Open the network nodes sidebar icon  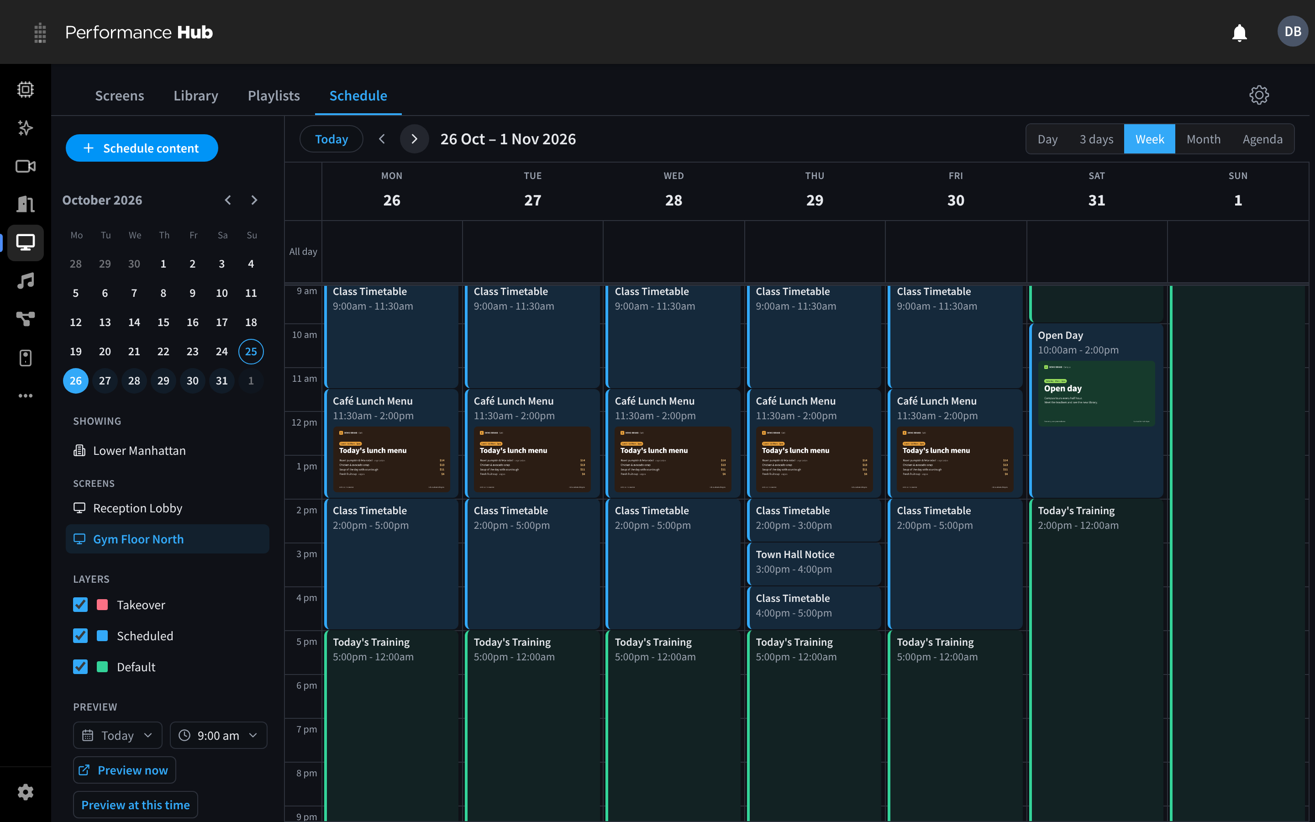25,319
